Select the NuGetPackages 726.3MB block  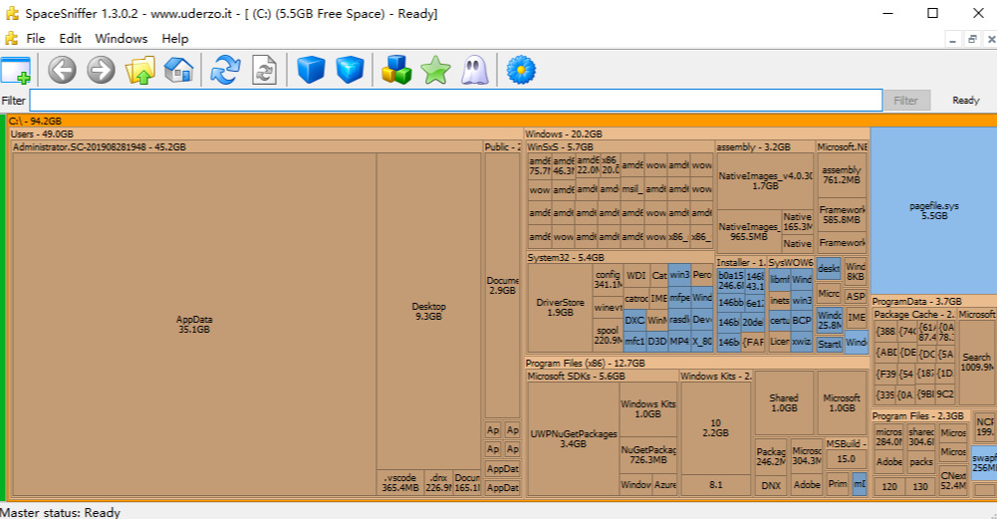(648, 455)
